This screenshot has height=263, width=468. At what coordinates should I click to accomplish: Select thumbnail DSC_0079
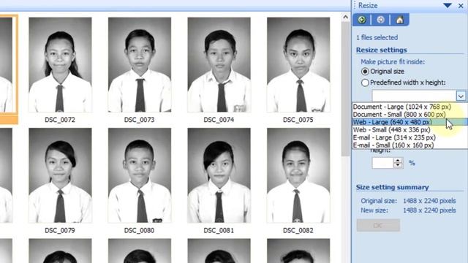(x=60, y=175)
